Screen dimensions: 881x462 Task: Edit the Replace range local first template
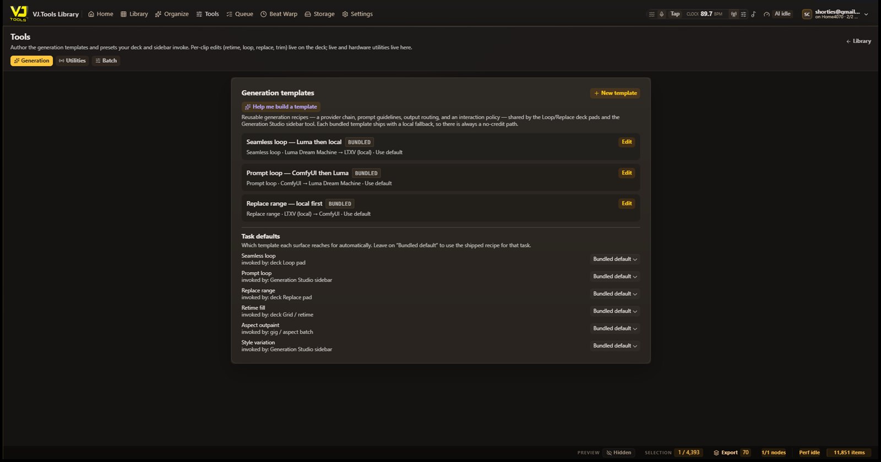(627, 204)
